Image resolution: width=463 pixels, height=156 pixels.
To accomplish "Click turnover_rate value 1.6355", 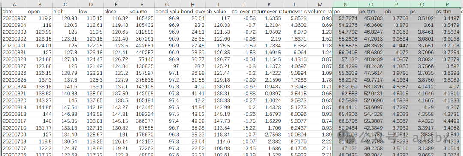I will tap(269, 18).
